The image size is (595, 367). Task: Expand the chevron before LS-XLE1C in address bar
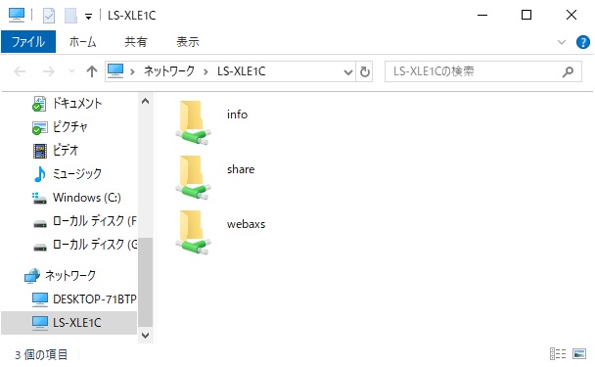[206, 71]
